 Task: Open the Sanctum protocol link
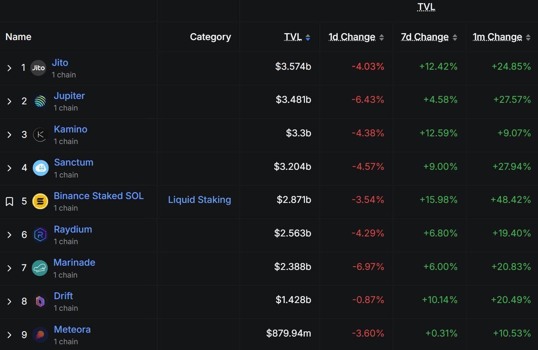[74, 162]
